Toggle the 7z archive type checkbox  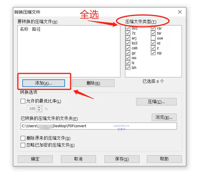pos(128,33)
